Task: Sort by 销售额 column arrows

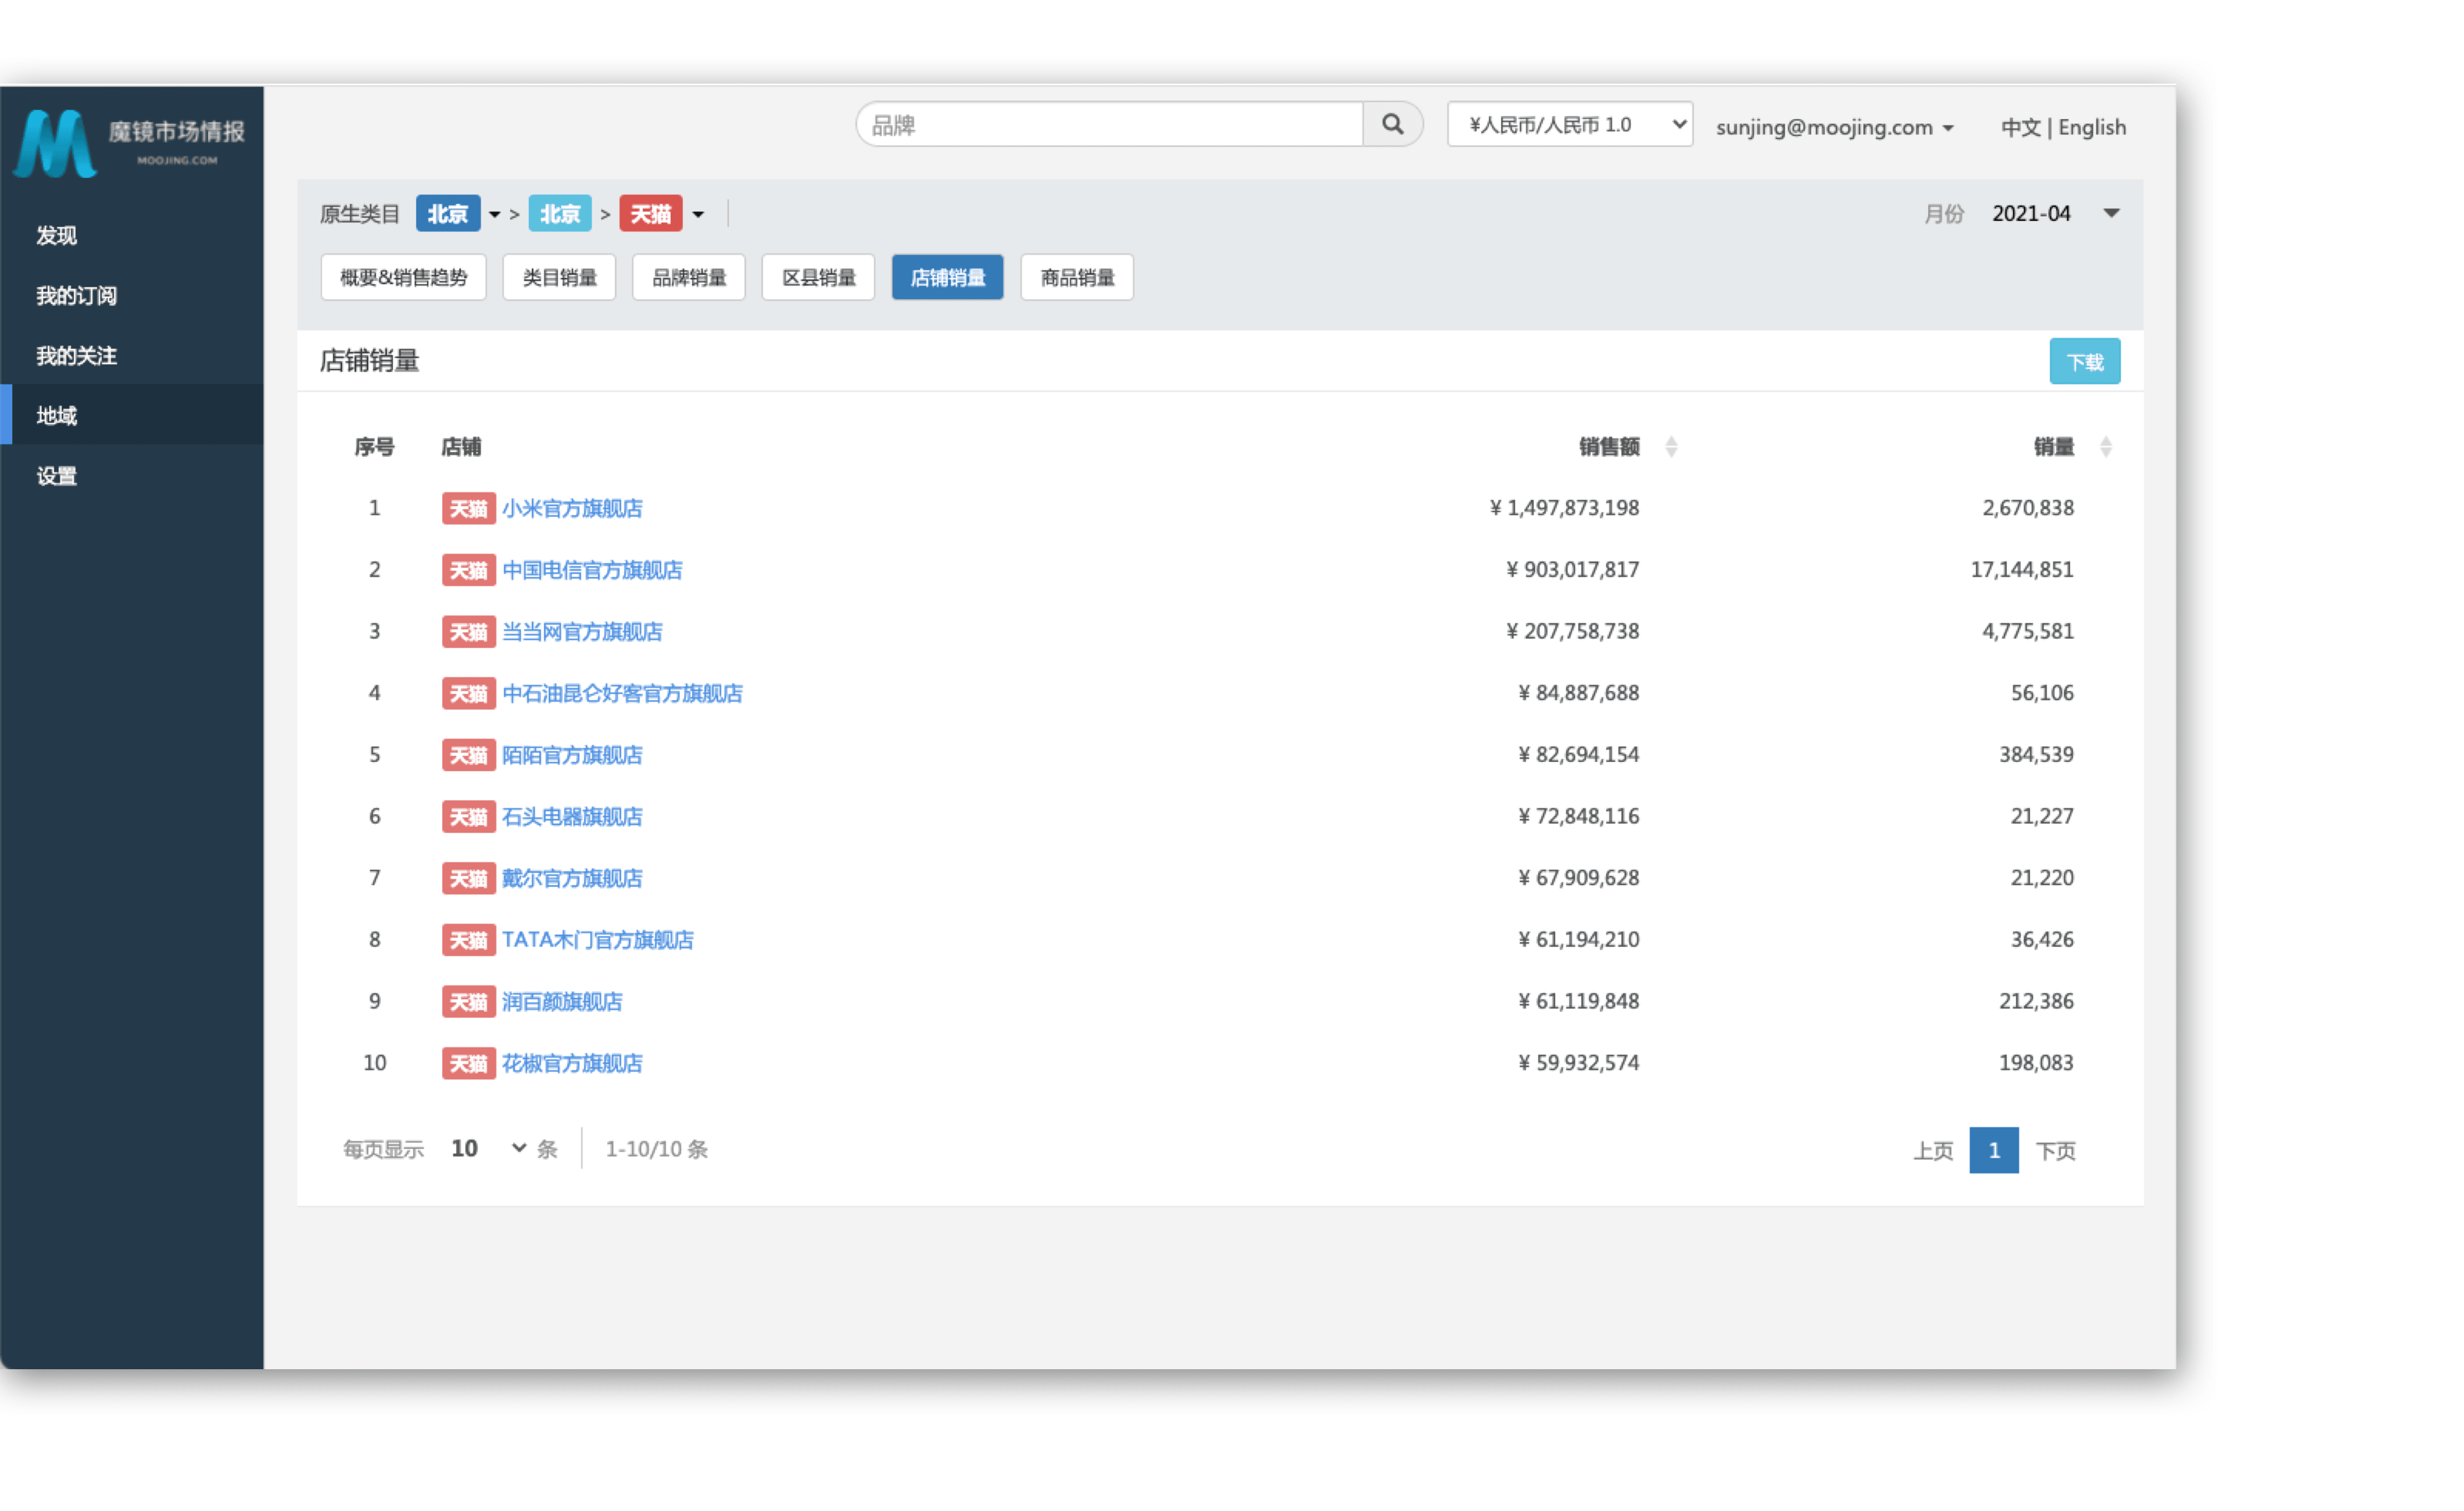Action: [x=1671, y=447]
